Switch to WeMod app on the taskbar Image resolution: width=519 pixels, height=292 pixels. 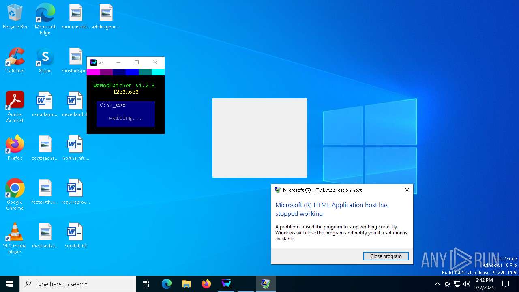point(226,284)
